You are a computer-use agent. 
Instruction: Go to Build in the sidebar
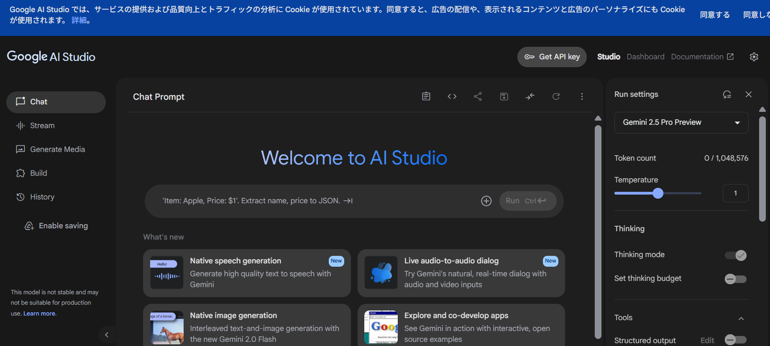click(56, 173)
